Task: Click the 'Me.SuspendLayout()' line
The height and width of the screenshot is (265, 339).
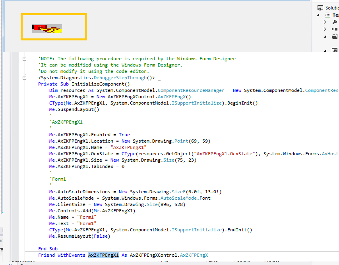Action: [x=74, y=109]
